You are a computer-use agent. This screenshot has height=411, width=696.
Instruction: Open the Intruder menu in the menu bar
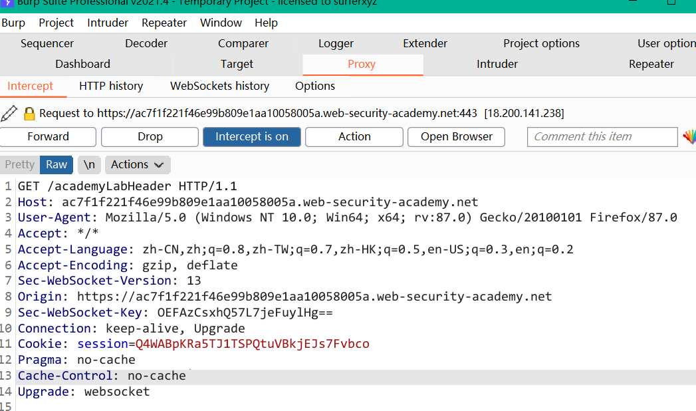(x=108, y=23)
